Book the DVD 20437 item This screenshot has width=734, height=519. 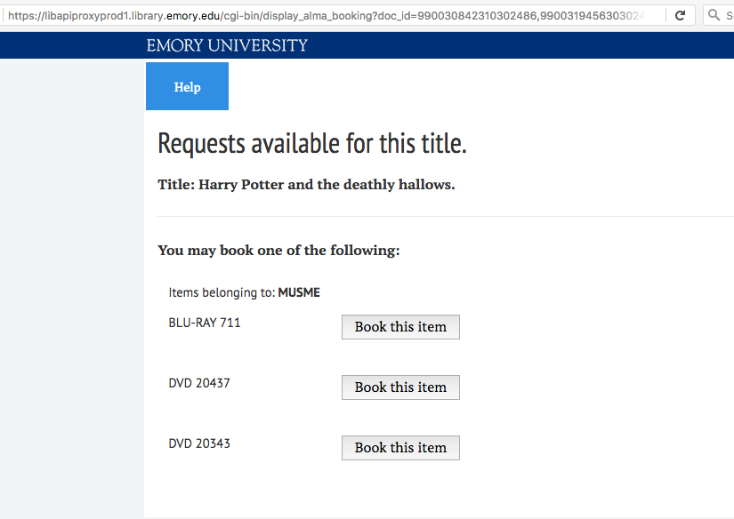click(400, 387)
